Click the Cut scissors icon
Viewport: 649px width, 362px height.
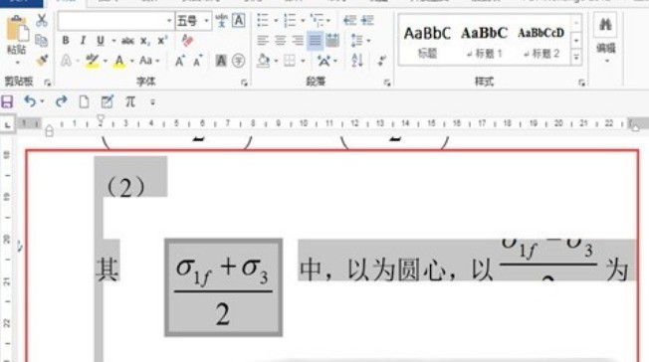pos(42,20)
